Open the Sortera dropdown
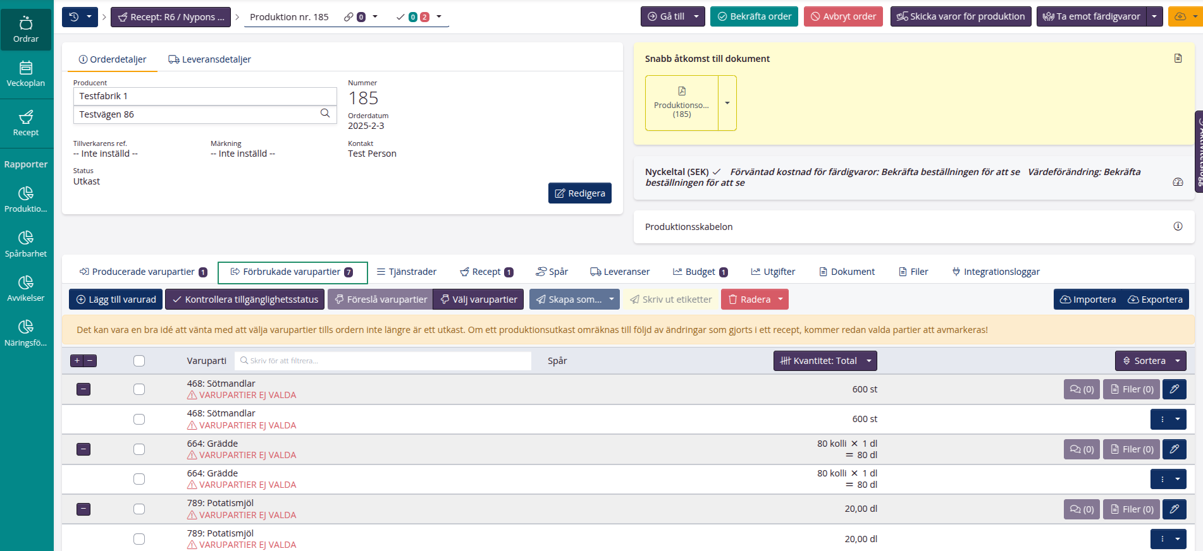This screenshot has height=551, width=1203. coord(1150,361)
